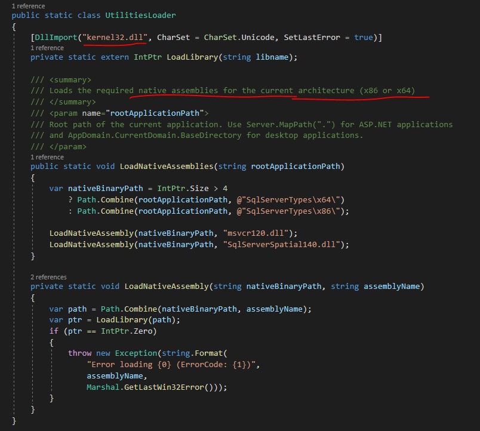Click IntPtr.Size in the ternary condition
Viewport: 480px width, 431px height.
tap(183, 189)
